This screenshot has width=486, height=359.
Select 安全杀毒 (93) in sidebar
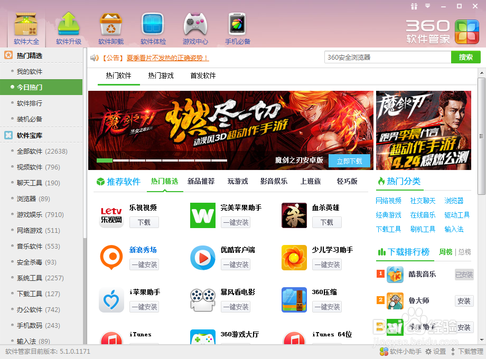[41, 262]
